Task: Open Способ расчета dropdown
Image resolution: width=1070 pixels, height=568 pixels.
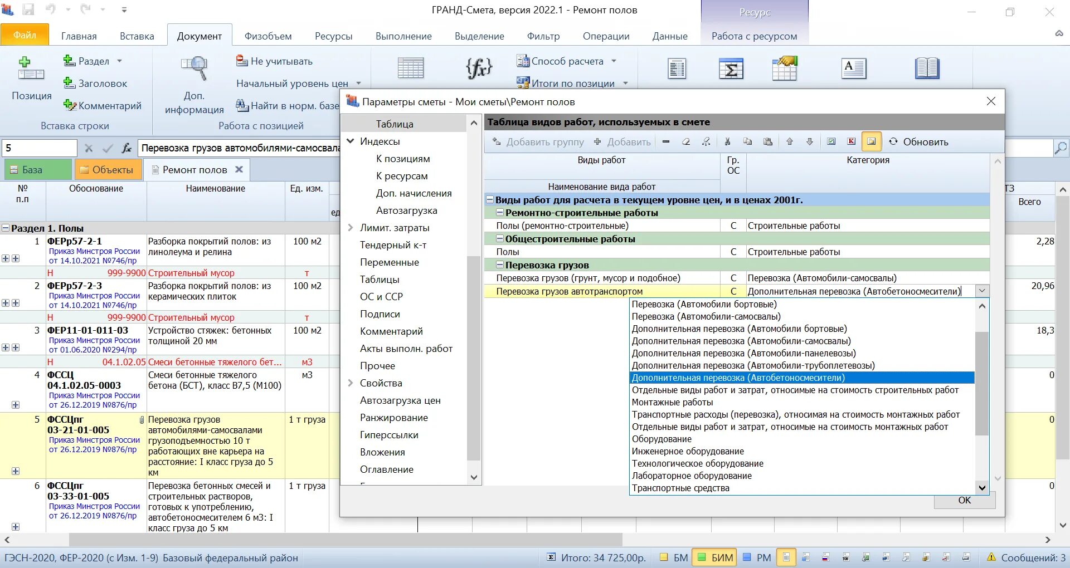Action: (x=614, y=61)
